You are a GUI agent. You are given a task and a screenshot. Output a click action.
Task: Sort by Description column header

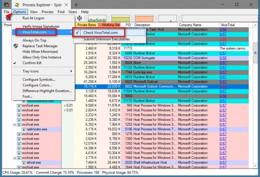155,25
